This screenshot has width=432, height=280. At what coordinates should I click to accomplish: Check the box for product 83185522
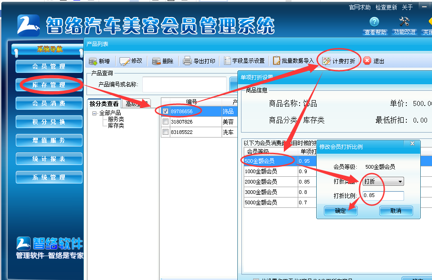point(166,132)
